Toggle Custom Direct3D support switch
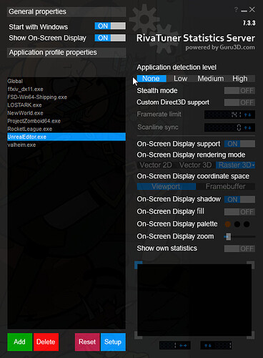 pos(239,102)
